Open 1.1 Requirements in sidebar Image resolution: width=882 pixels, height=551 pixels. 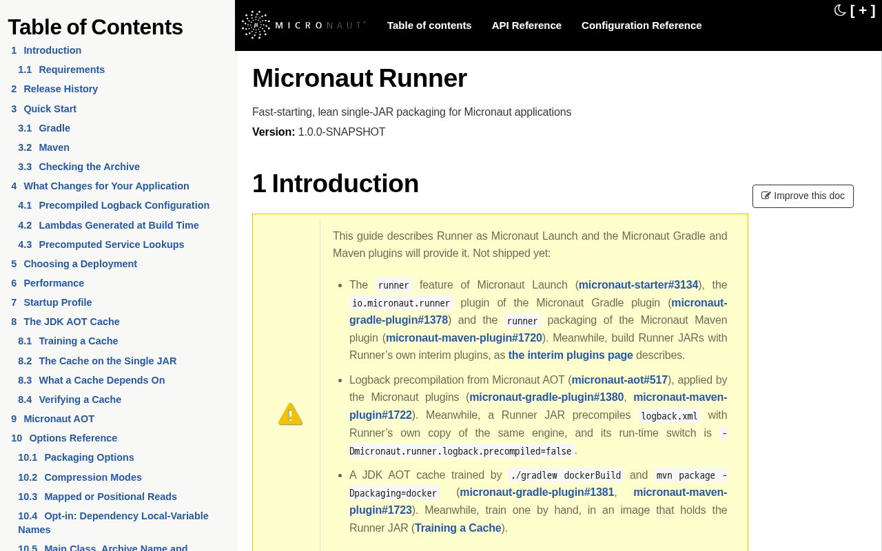coord(61,70)
